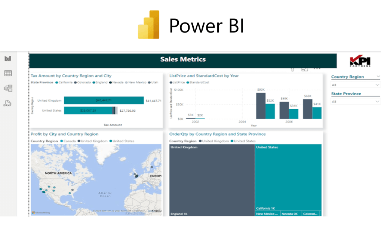Open the DAX query view icon
381x237 pixels.
[x=8, y=104]
